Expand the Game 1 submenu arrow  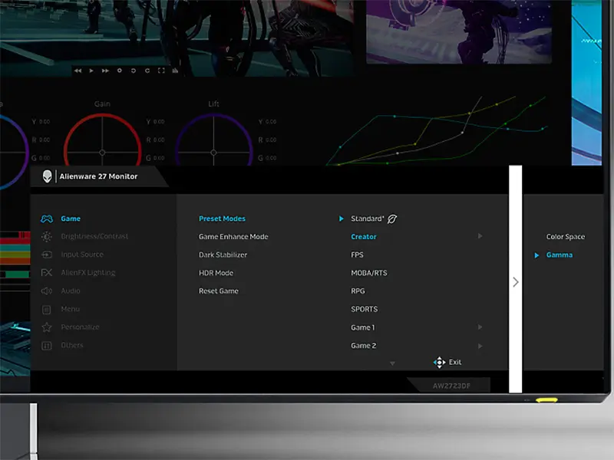pos(480,327)
